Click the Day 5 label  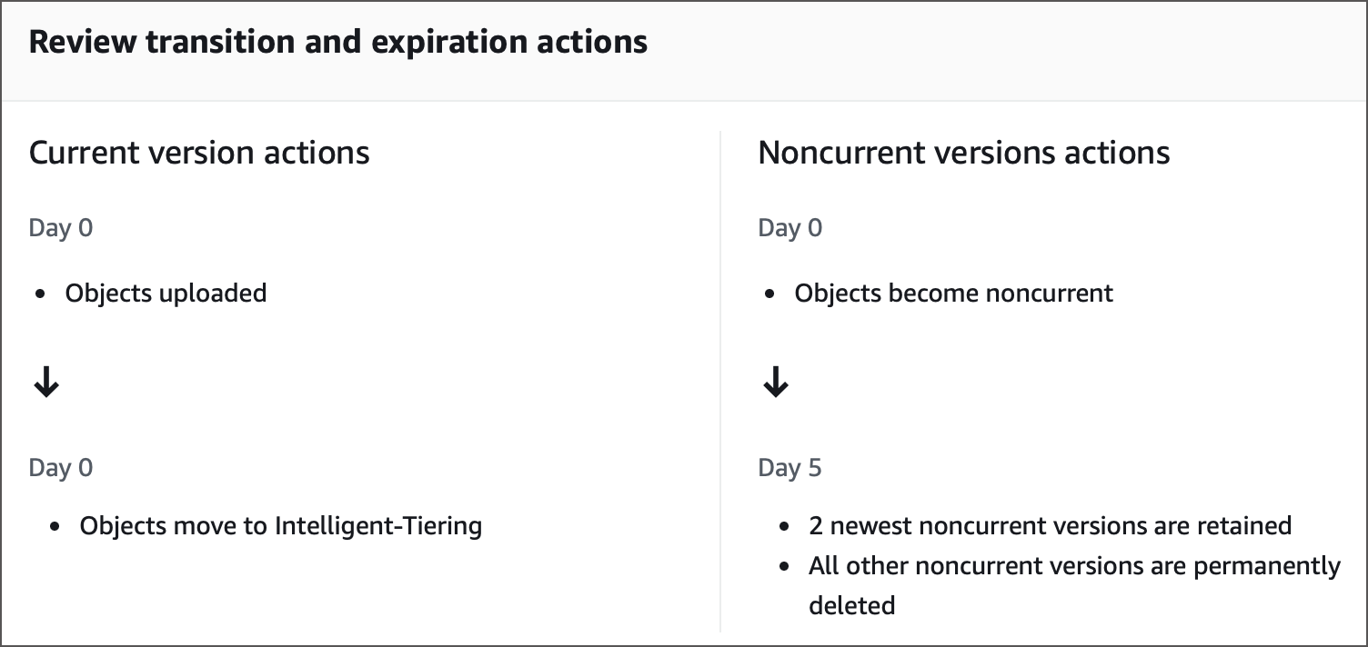click(790, 468)
